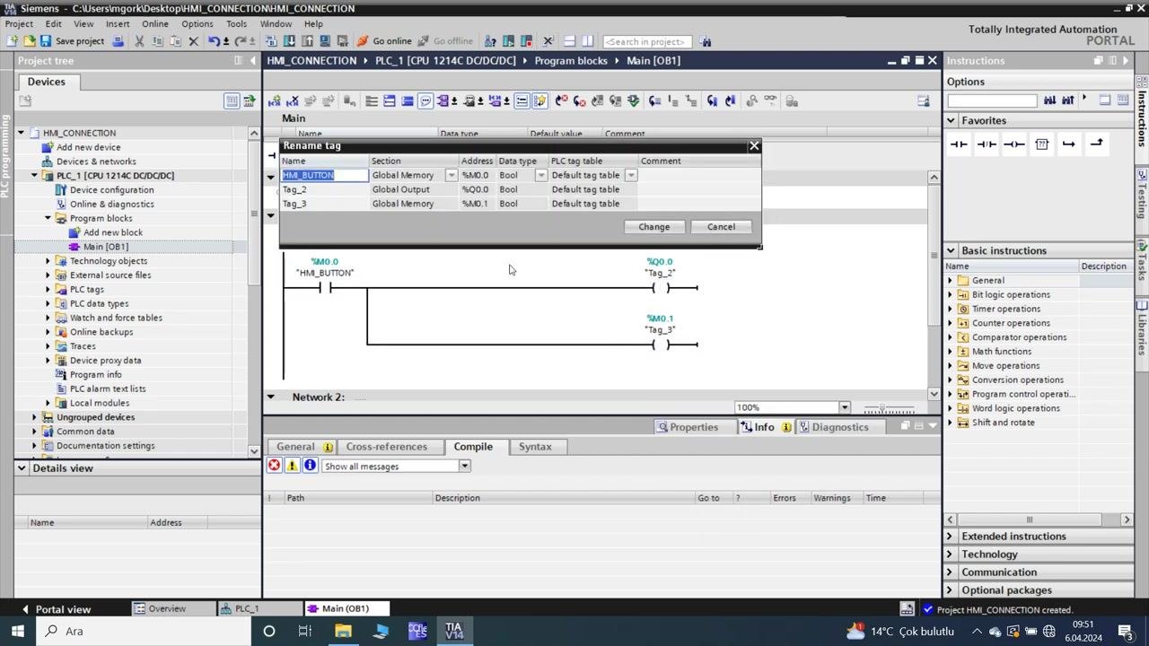
Task: Expand PLC tags tree node
Action: 48,290
